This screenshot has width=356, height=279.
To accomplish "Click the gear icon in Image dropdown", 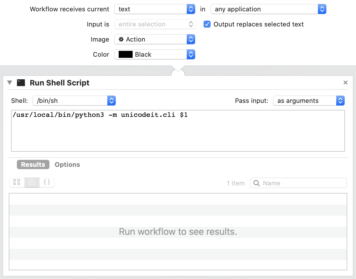I will pos(121,40).
